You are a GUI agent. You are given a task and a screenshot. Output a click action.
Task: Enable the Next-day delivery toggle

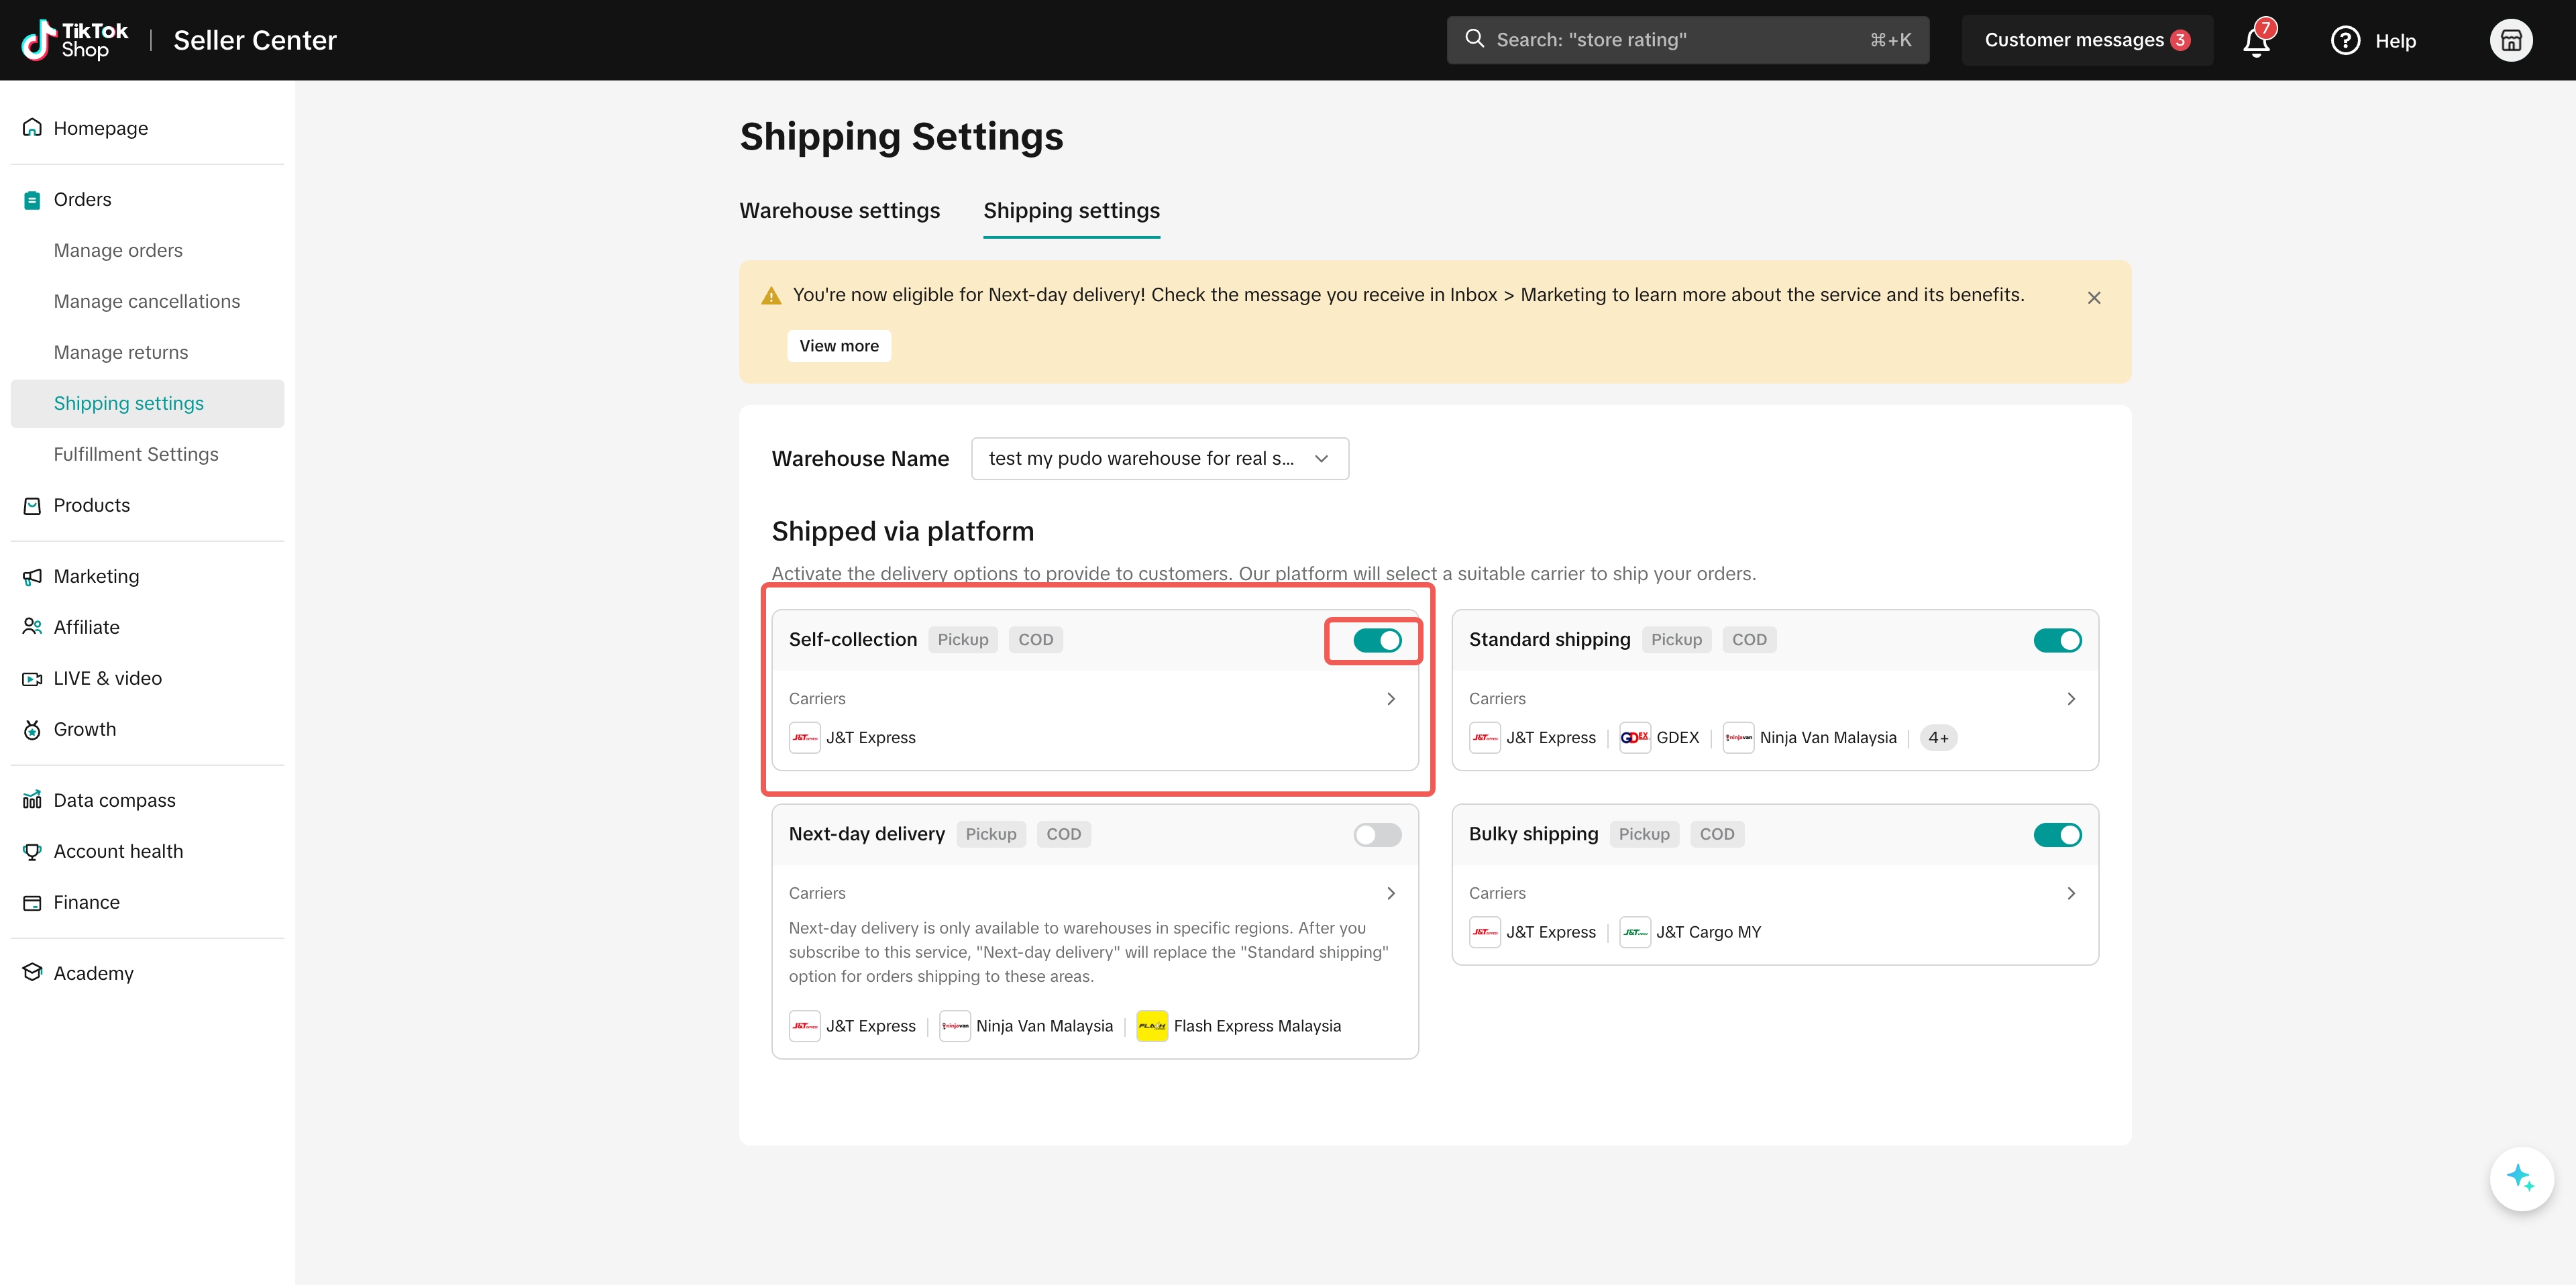(x=1377, y=835)
